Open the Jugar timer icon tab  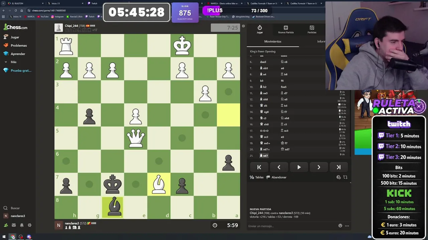point(259,29)
